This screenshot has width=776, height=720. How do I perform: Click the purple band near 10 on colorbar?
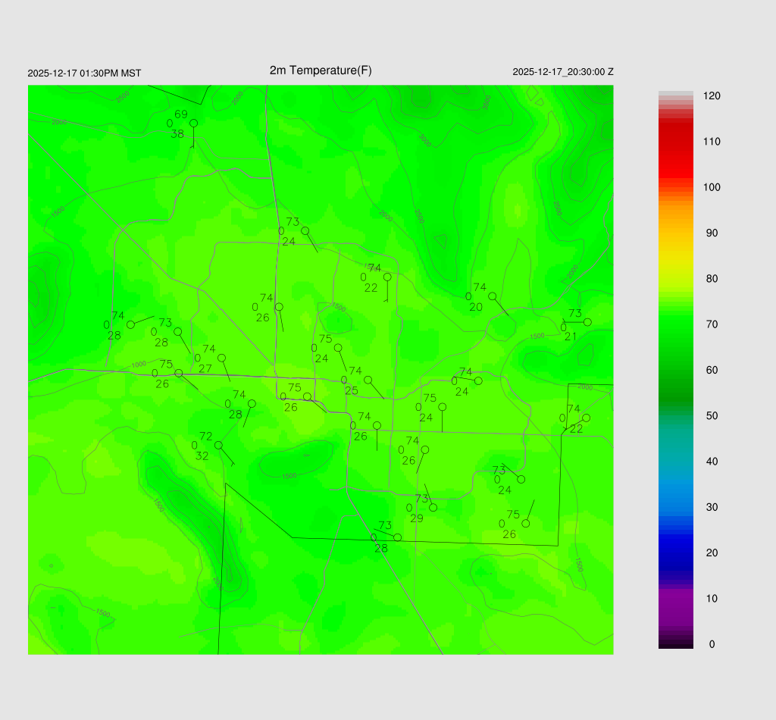tap(675, 599)
